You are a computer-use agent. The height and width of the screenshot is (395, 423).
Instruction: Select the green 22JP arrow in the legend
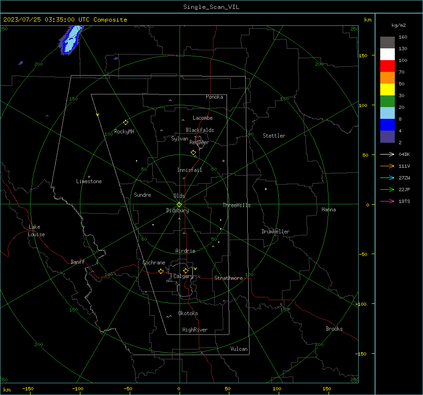387,190
